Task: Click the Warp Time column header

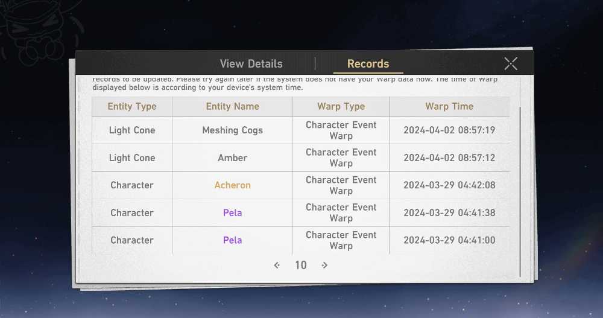Action: pos(449,106)
